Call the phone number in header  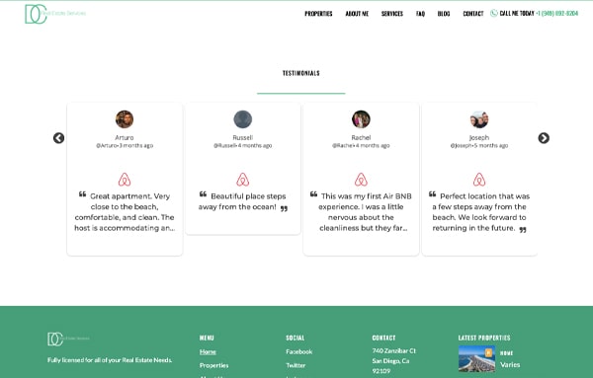[x=557, y=13]
